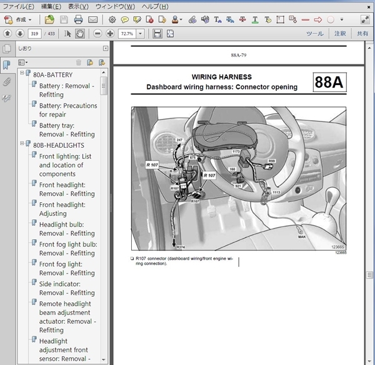Select the underline text tool

pos(255,19)
